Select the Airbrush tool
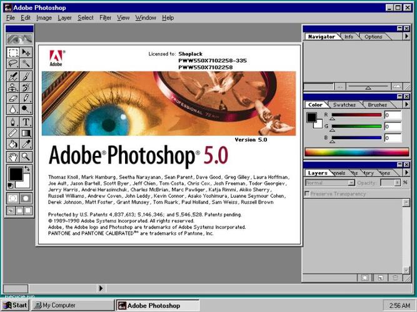The height and width of the screenshot is (312, 417). [13, 76]
